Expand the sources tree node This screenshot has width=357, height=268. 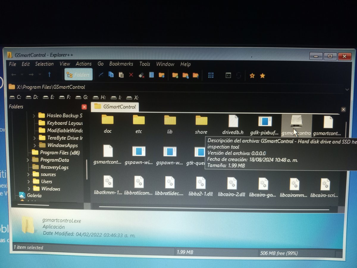tap(29, 174)
